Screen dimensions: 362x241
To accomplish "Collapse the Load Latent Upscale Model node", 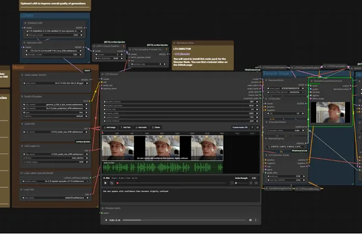I will click(22, 173).
